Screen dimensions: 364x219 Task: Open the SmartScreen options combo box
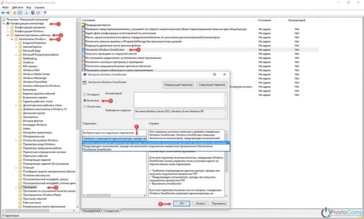pos(114,138)
